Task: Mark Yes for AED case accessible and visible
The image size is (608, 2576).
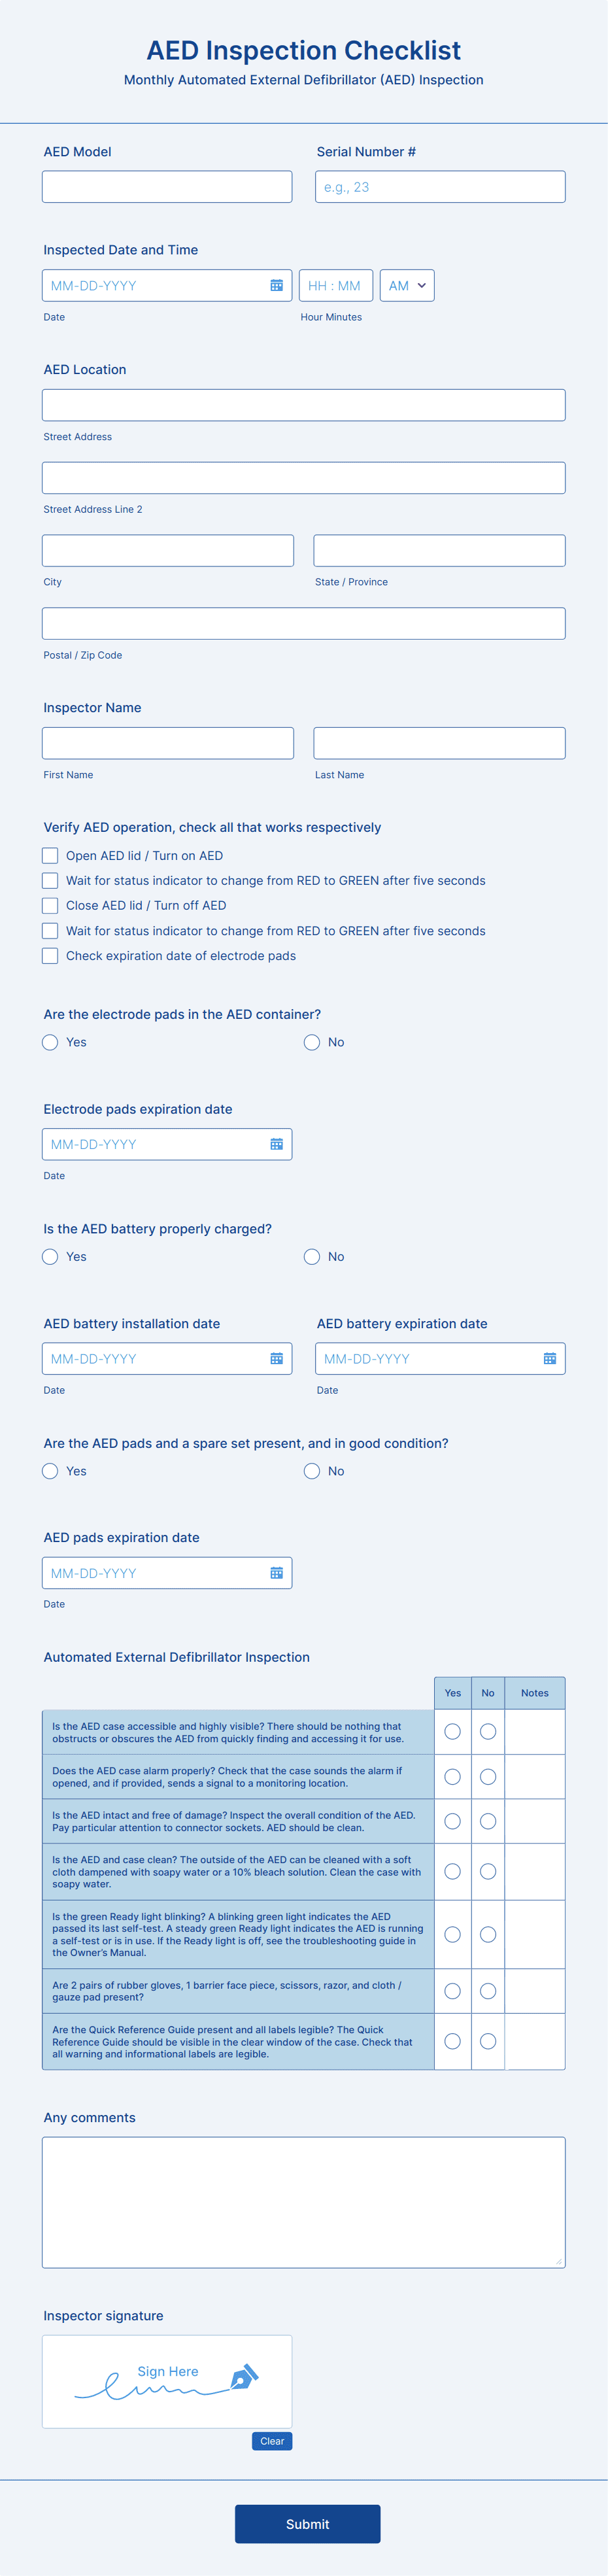Action: [452, 1732]
